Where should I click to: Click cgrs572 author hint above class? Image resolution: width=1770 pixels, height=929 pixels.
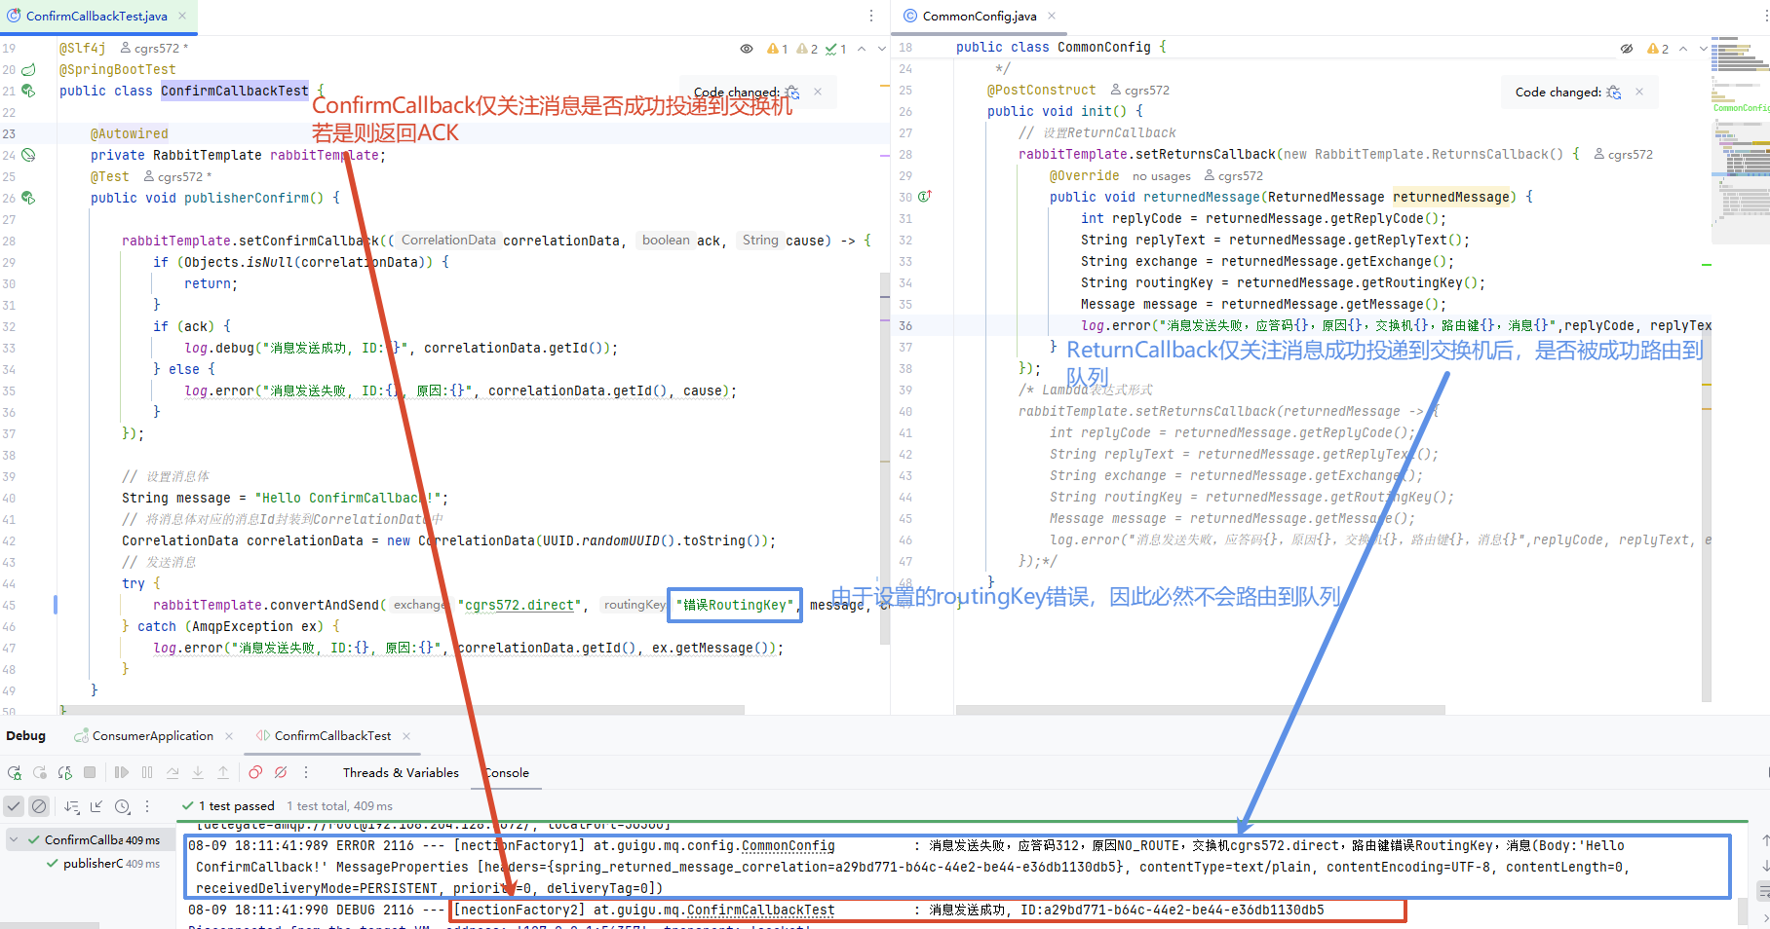tap(154, 48)
